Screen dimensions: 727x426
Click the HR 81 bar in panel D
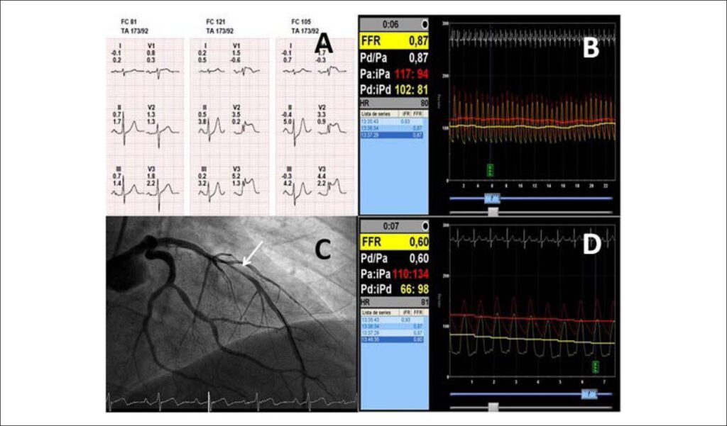(x=394, y=303)
